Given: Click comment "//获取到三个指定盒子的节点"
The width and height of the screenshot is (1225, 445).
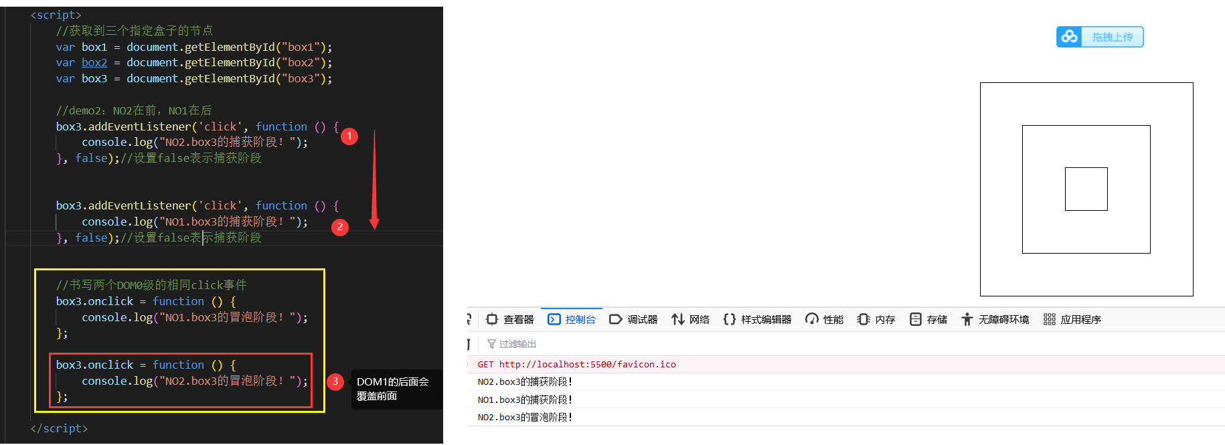Looking at the screenshot, I should click(x=135, y=31).
